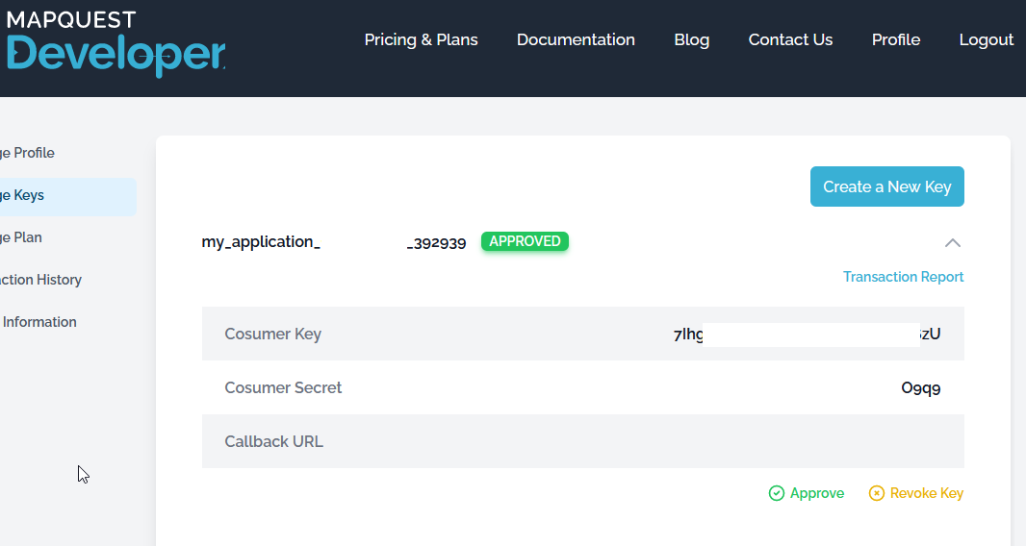Go to the Blog page
This screenshot has height=546, width=1026.
691,39
